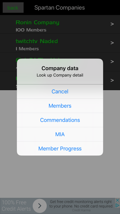Screen dimensions: 120x214
Task: Tap the Spartan Companies header title
Action: [x=59, y=8]
